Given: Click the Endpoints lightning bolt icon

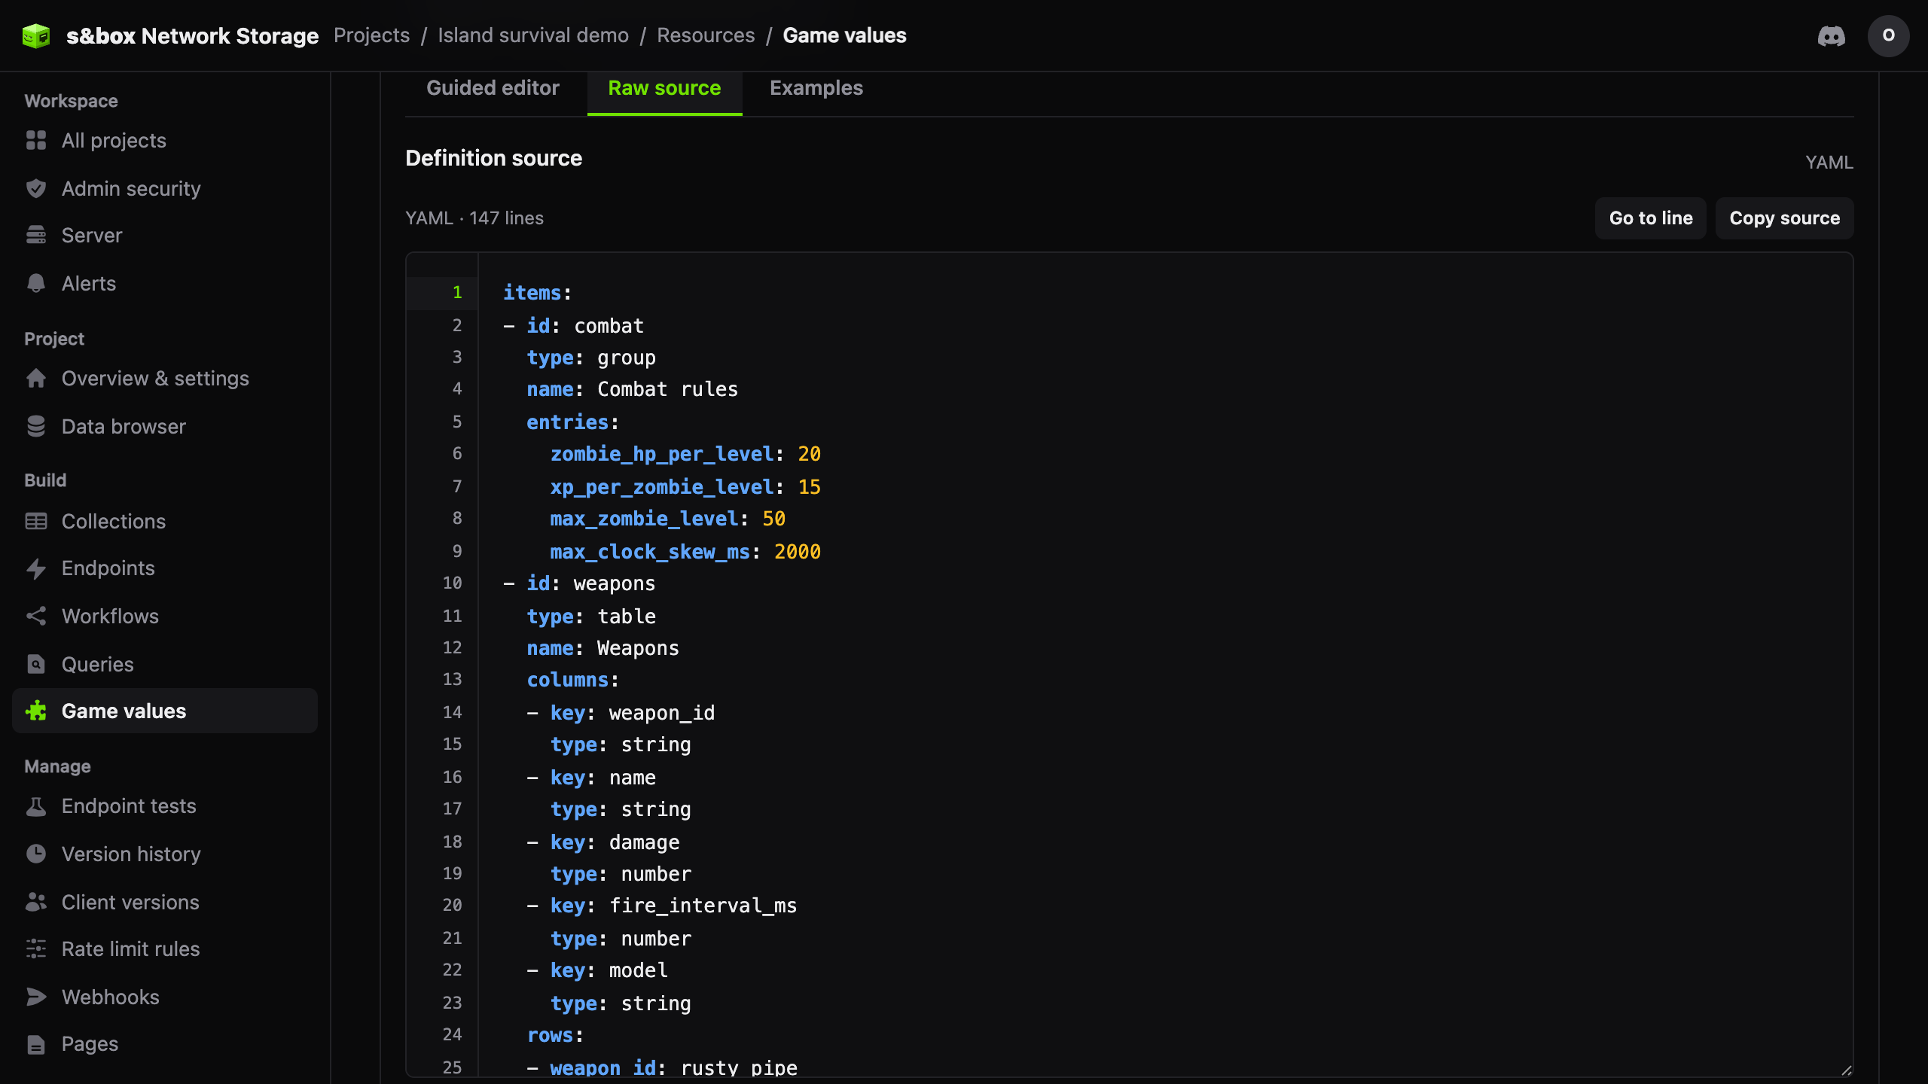Looking at the screenshot, I should [x=36, y=568].
